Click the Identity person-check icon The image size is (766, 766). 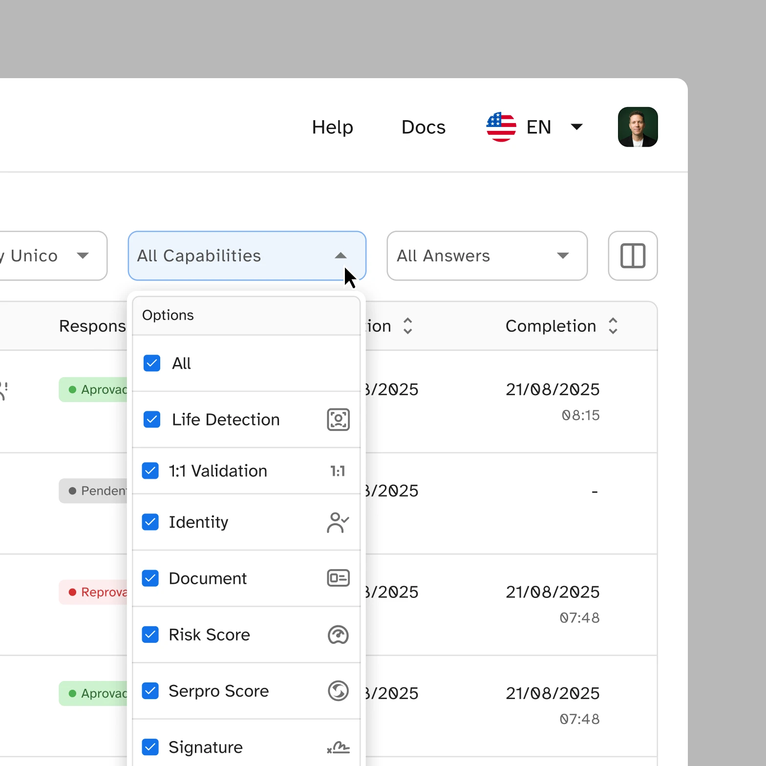tap(338, 522)
